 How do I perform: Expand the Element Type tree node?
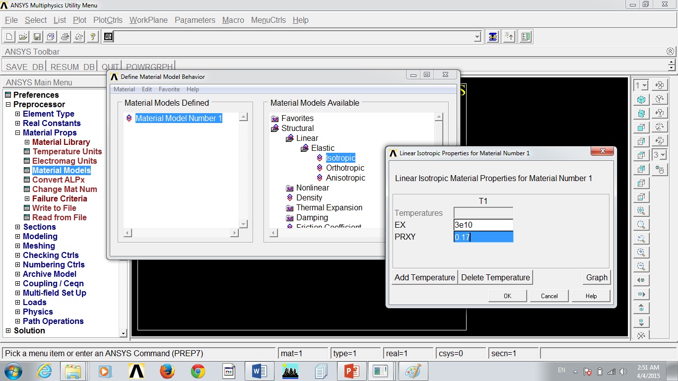[18, 114]
